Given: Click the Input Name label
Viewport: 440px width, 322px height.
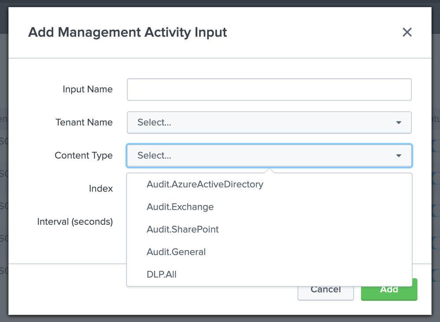Looking at the screenshot, I should pyautogui.click(x=88, y=89).
